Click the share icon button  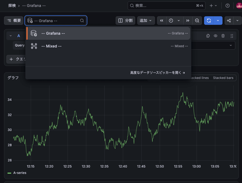point(229,21)
